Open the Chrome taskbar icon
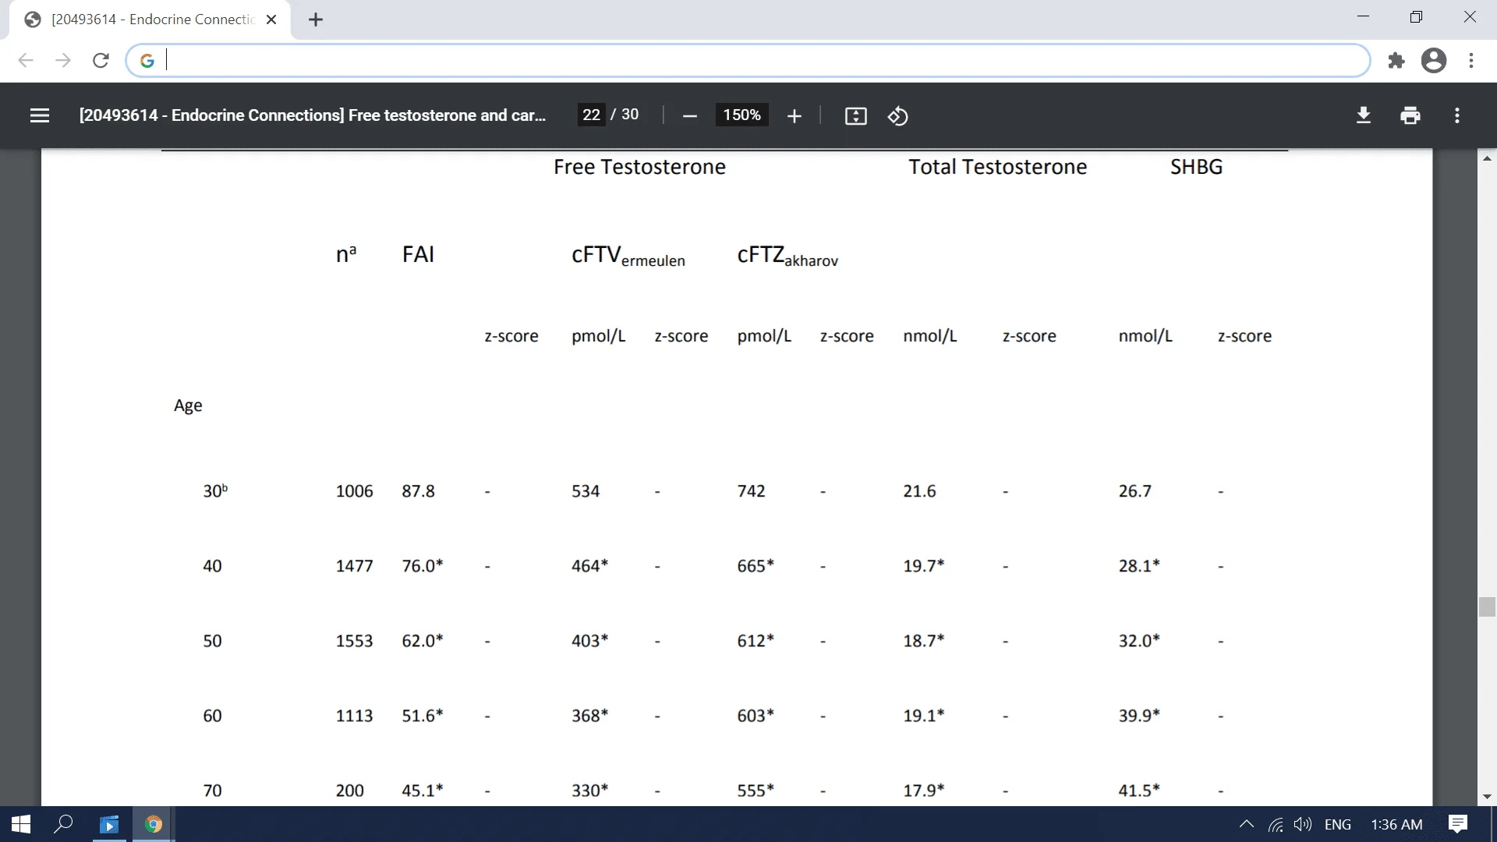1497x842 pixels. (x=154, y=824)
